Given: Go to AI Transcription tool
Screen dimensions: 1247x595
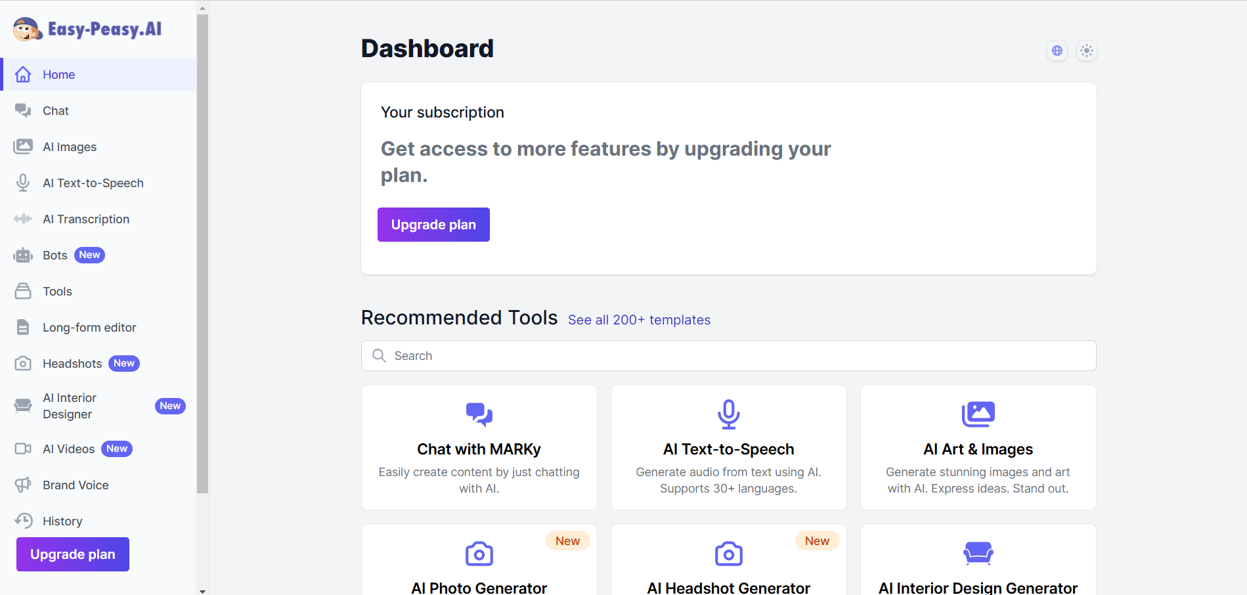Looking at the screenshot, I should (86, 219).
